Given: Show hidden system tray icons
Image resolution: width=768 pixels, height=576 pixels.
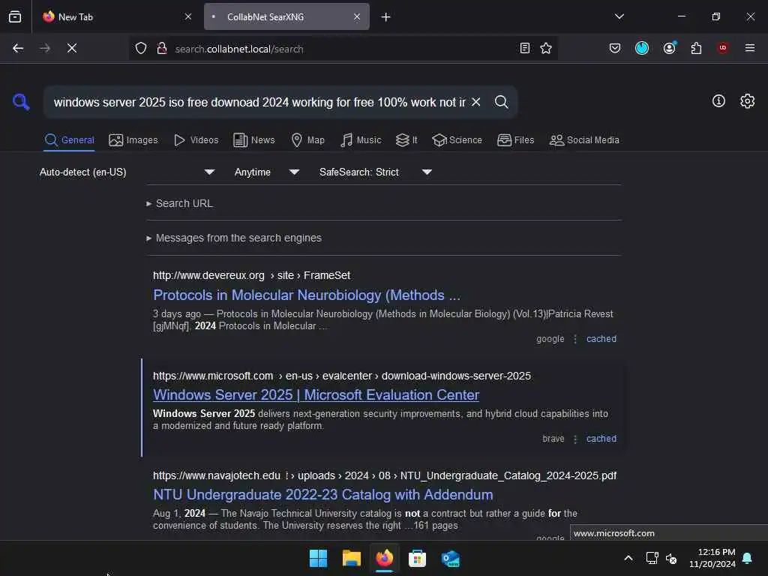Looking at the screenshot, I should click(x=628, y=558).
